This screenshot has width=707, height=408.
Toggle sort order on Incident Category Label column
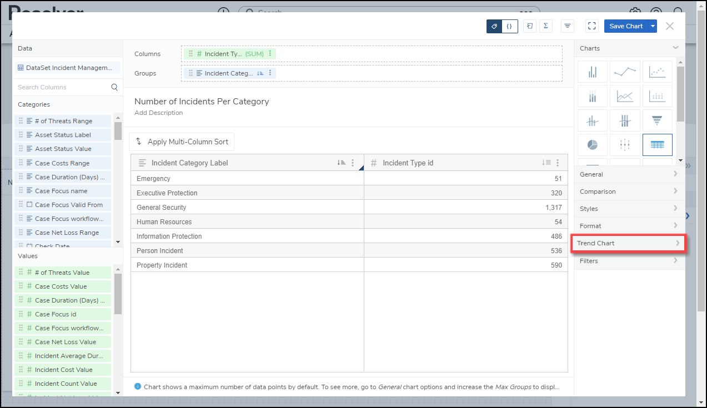click(341, 163)
